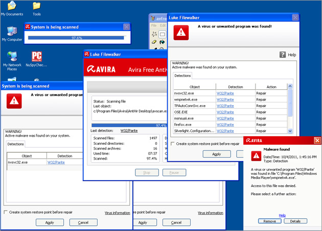Open Help link in Malware found popup
The height and width of the screenshot is (231, 322).
(282, 215)
